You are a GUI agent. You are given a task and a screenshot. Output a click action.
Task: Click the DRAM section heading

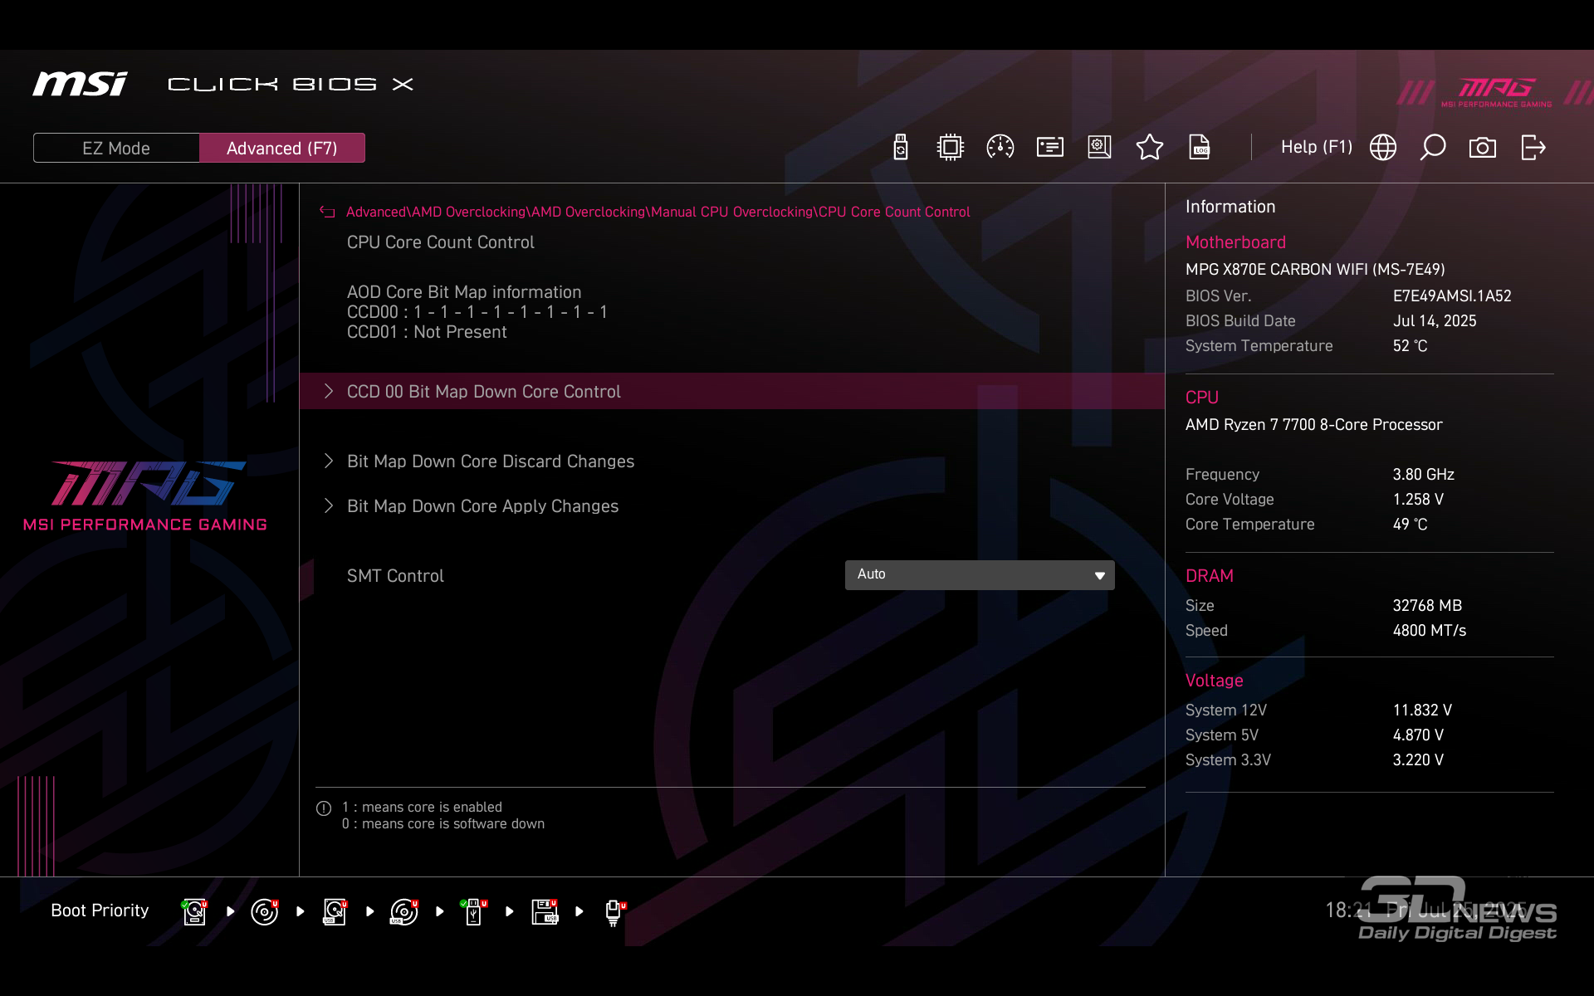1209,576
